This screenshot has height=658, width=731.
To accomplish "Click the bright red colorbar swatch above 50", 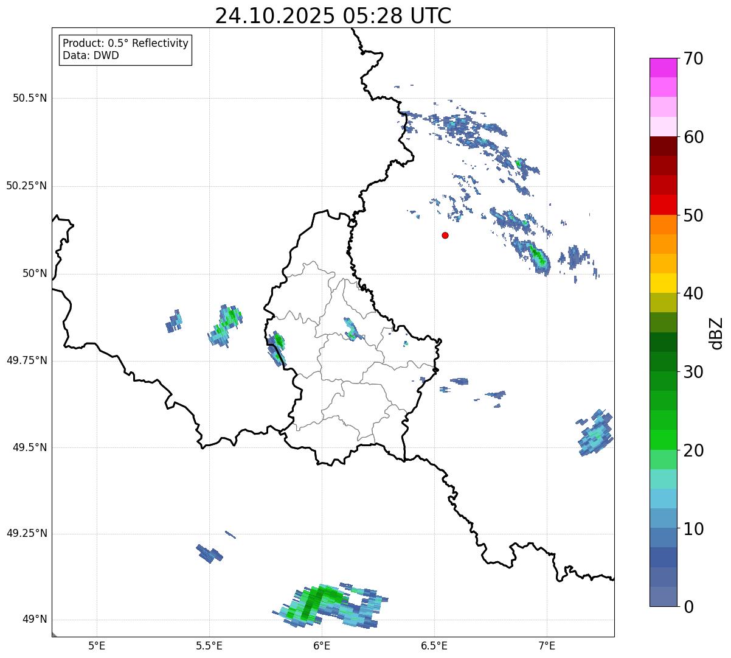I will point(663,205).
